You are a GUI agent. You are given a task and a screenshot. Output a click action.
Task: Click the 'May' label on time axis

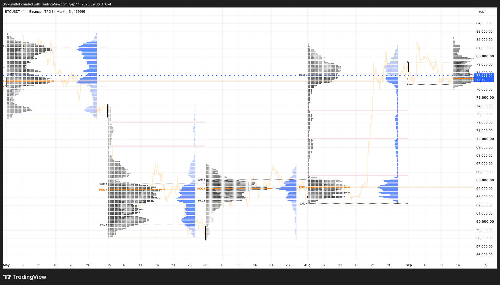pos(6,265)
